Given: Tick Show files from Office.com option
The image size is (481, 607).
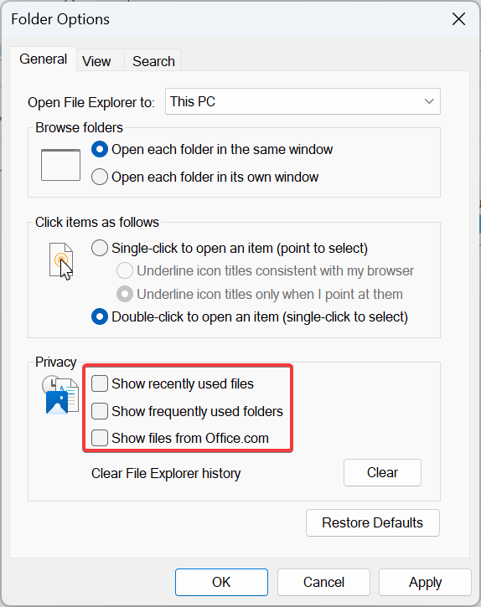Looking at the screenshot, I should [100, 438].
